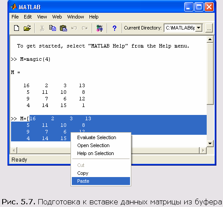The width and height of the screenshot is (223, 207).
Task: Click the 'M =' output line
Action: click(x=15, y=72)
